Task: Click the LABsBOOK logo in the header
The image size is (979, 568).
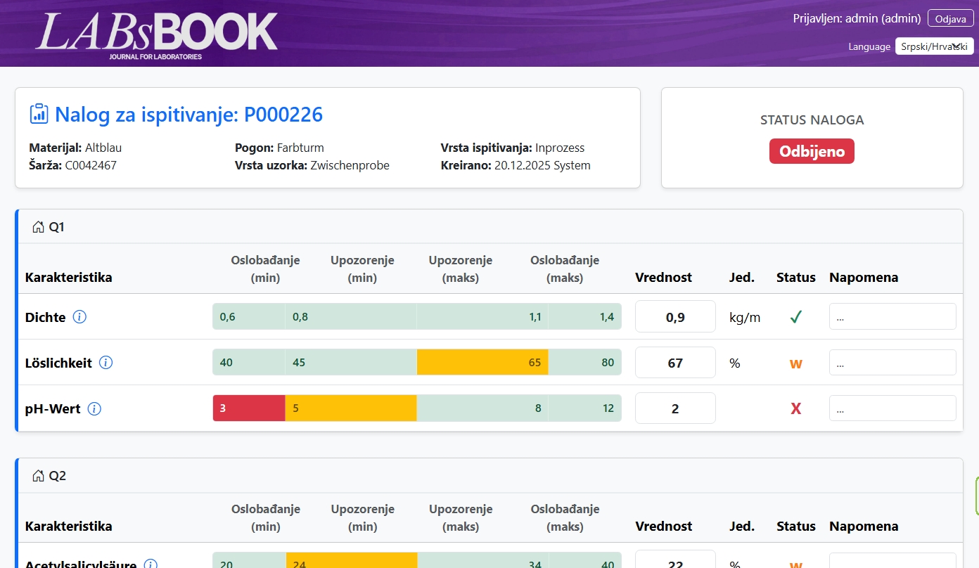Action: click(157, 34)
